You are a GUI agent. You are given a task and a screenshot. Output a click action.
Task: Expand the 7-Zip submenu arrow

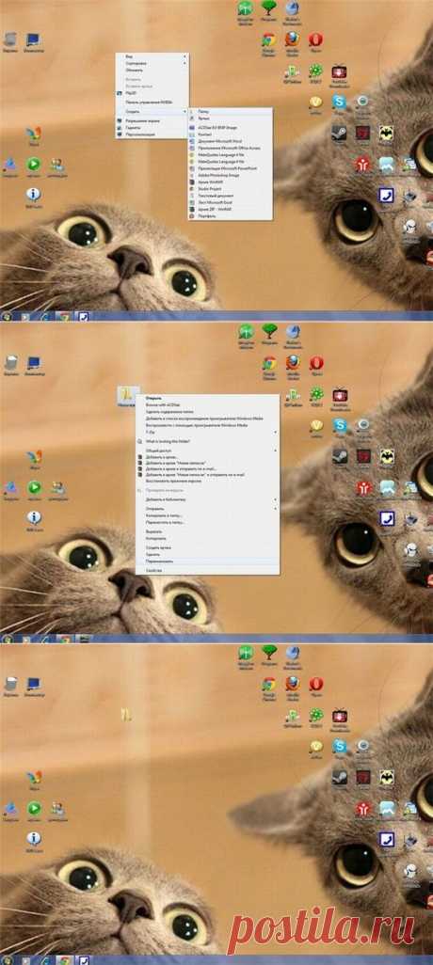(x=275, y=432)
